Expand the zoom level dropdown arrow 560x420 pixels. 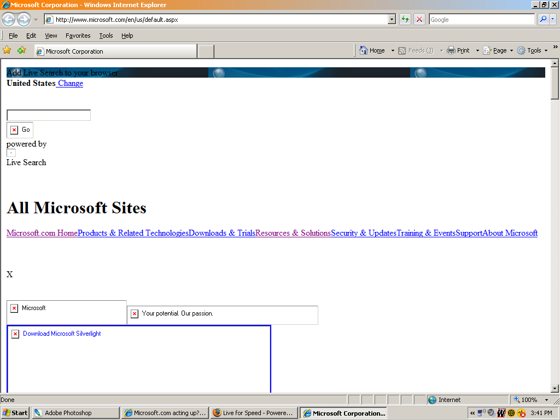coord(546,400)
